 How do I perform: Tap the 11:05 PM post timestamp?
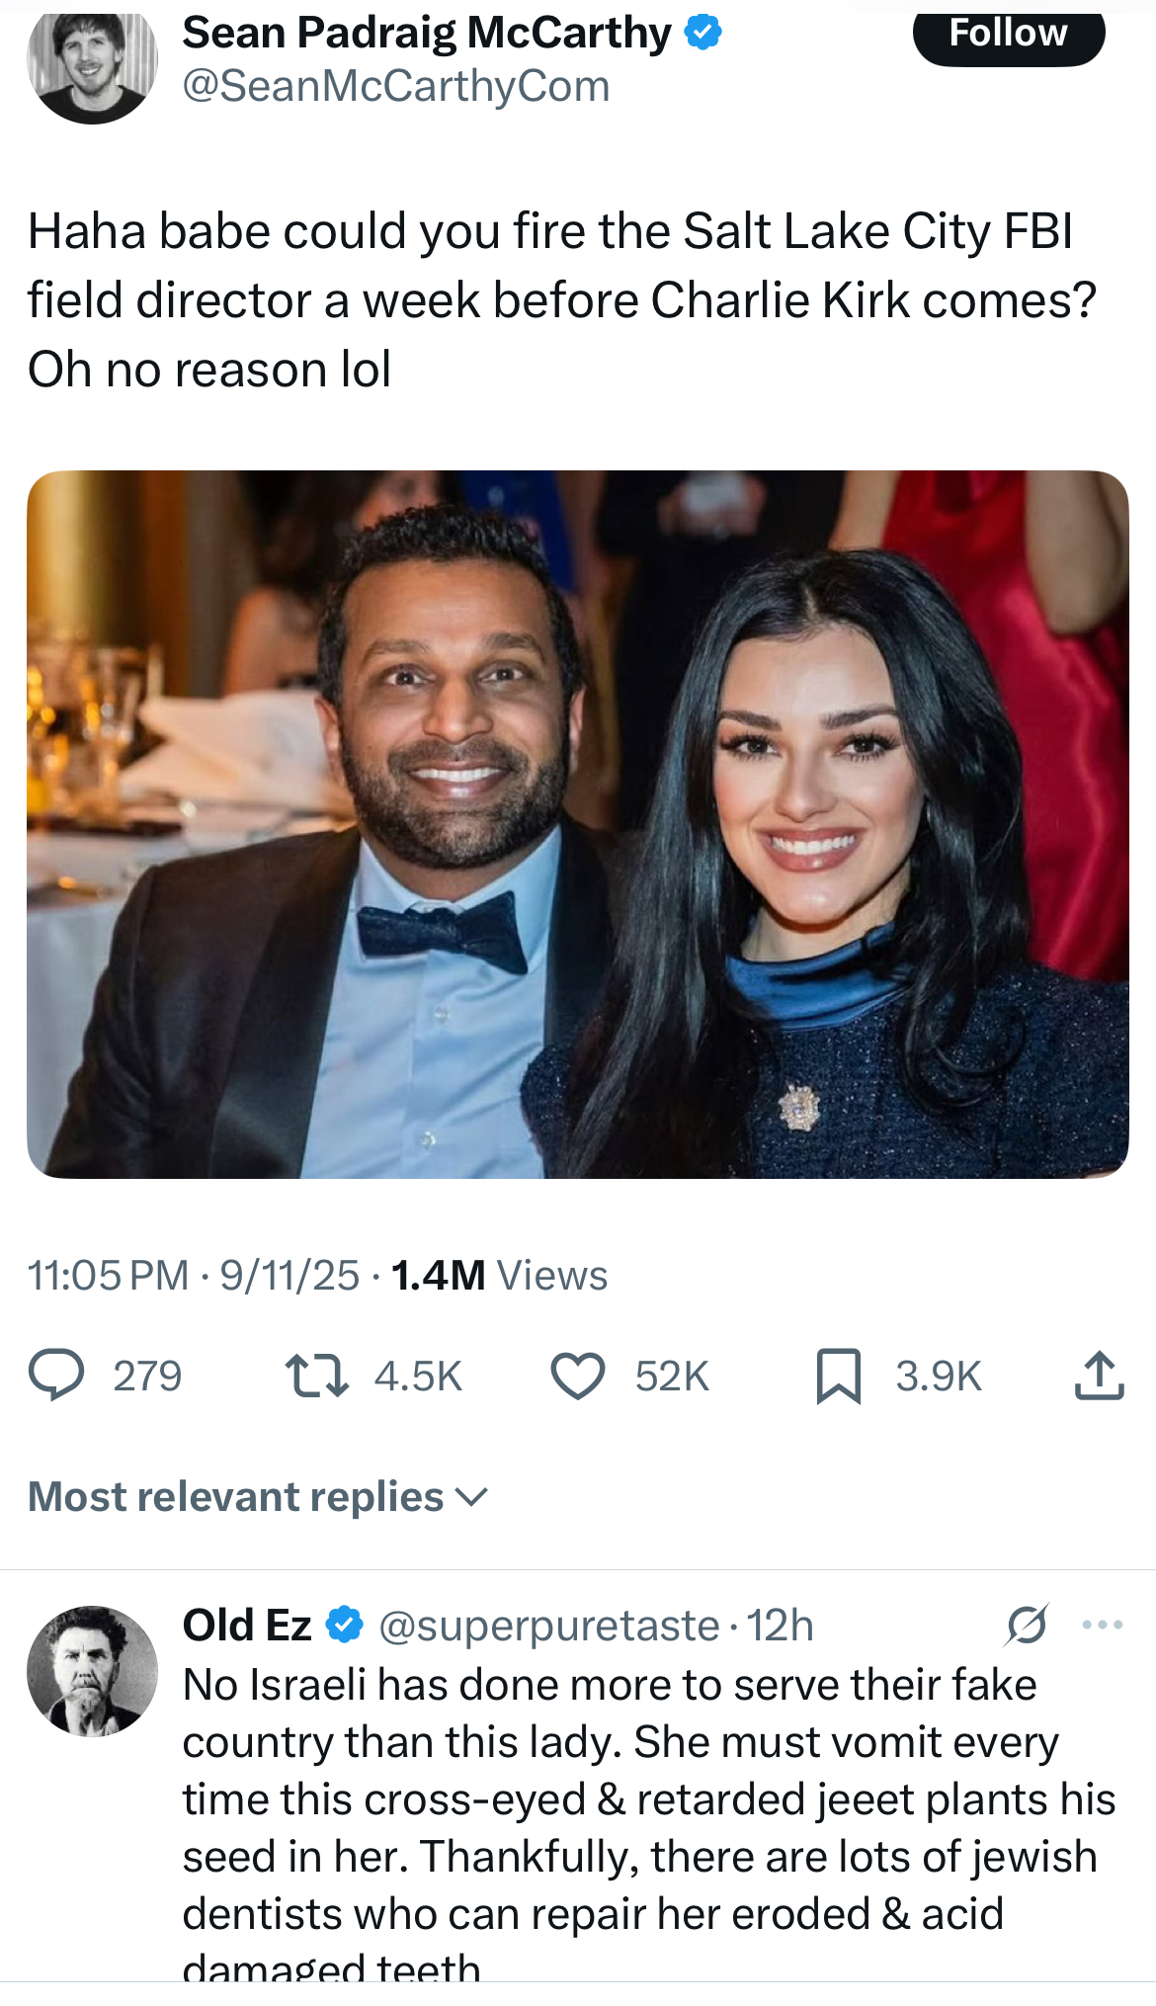click(x=108, y=1276)
